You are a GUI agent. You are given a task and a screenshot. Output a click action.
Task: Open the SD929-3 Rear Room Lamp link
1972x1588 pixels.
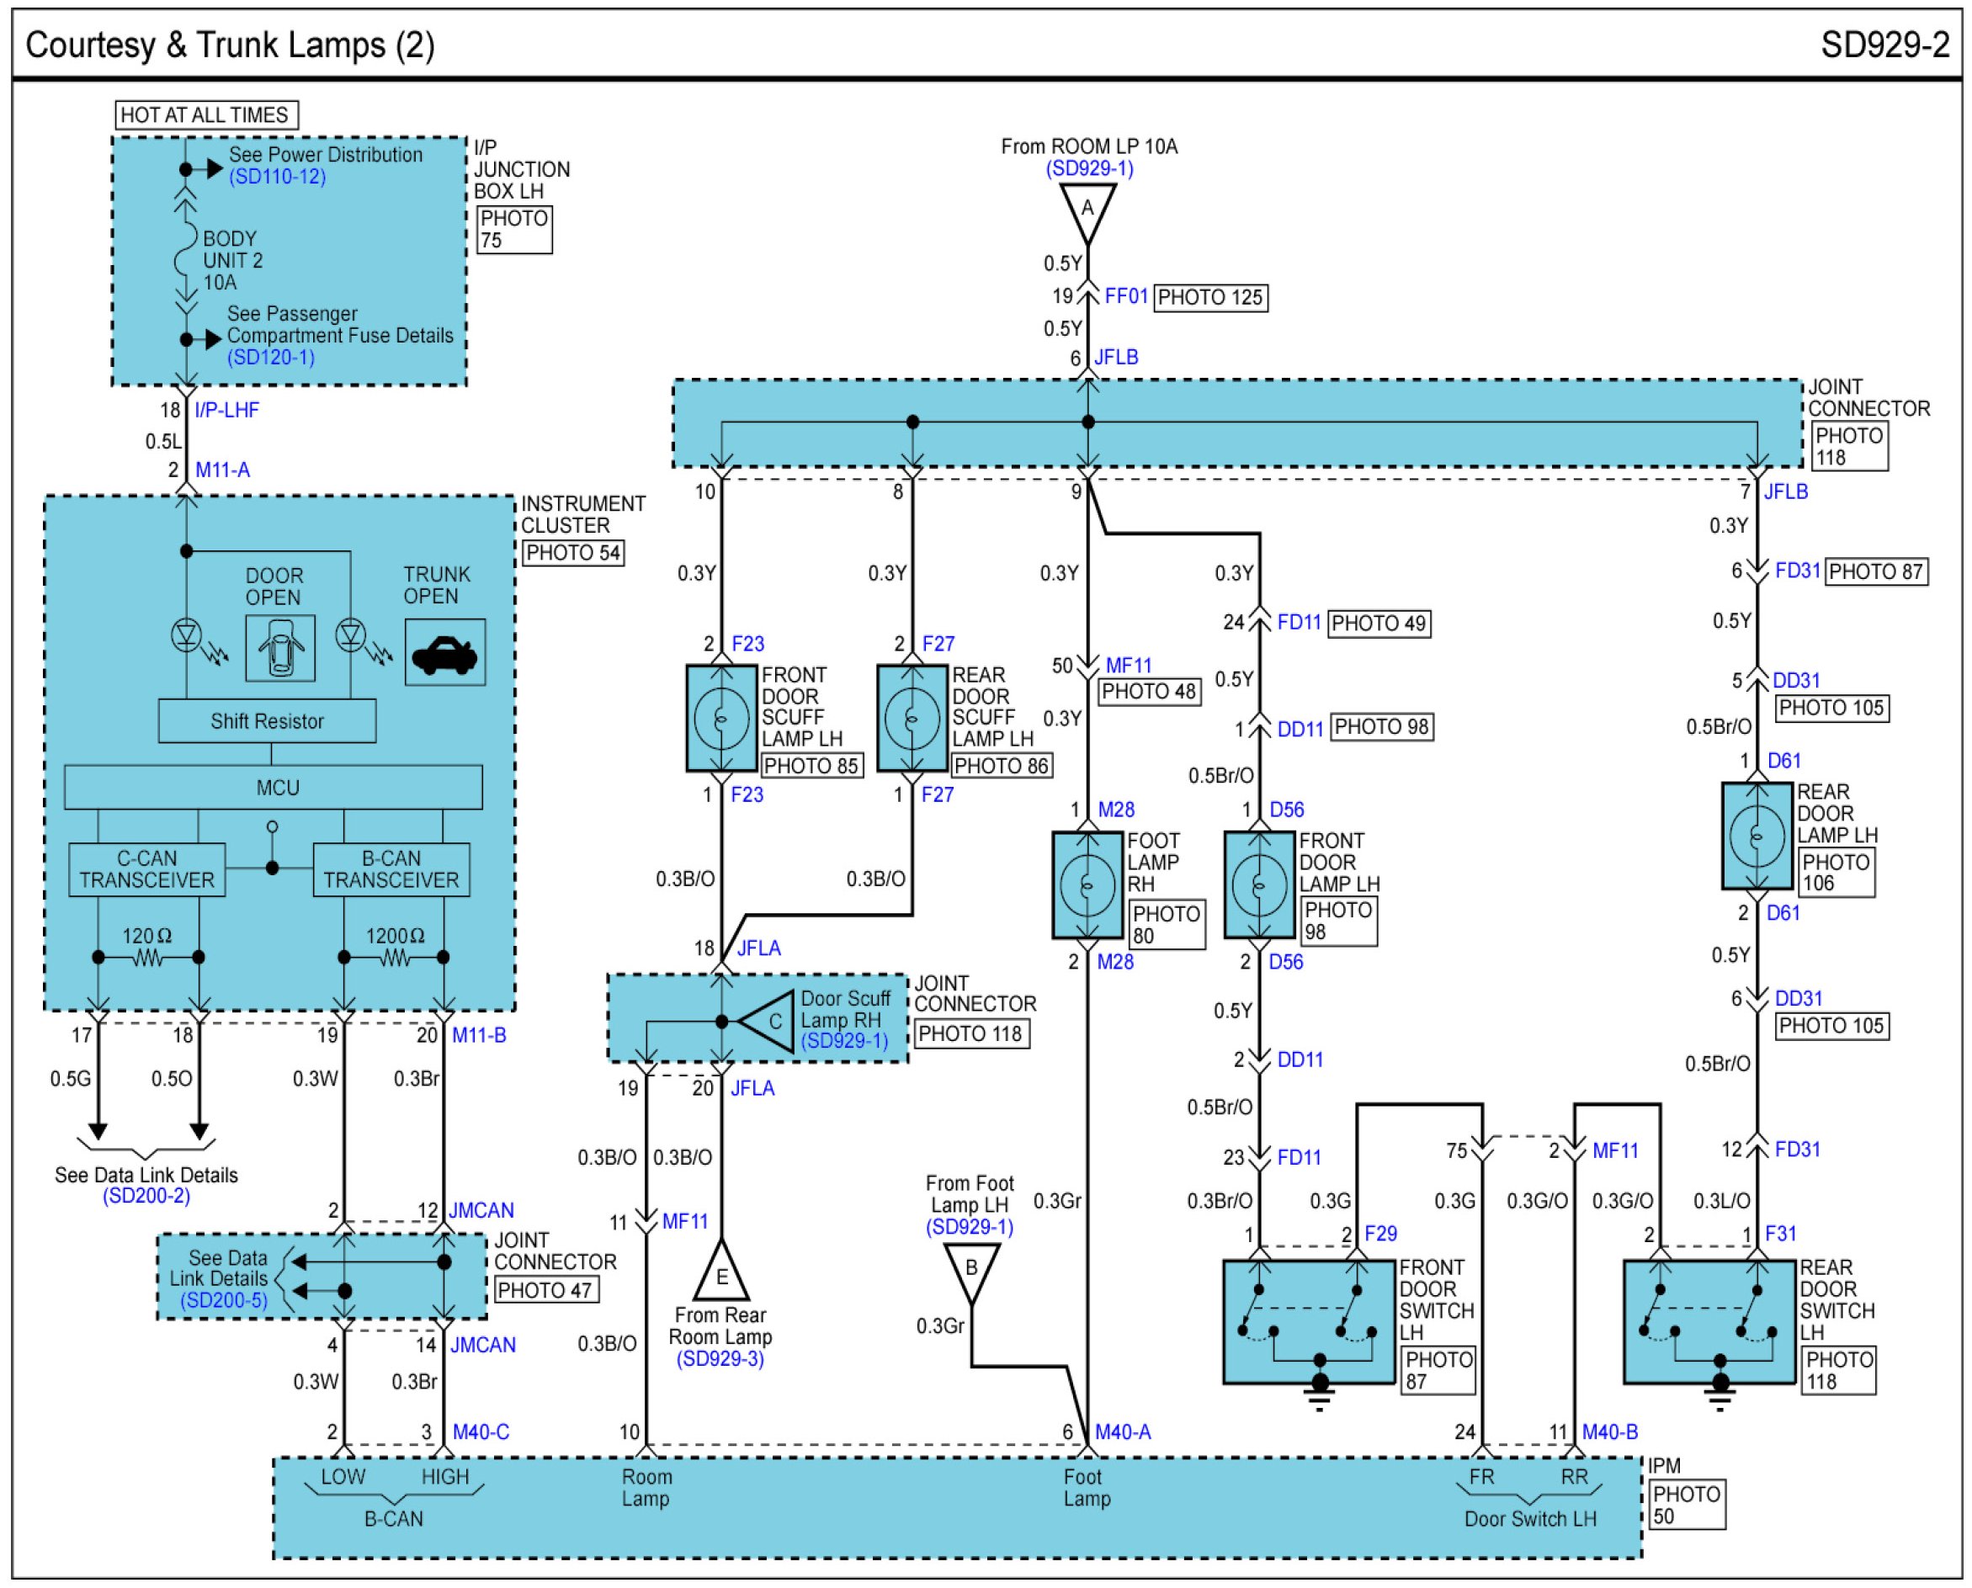pos(720,1358)
